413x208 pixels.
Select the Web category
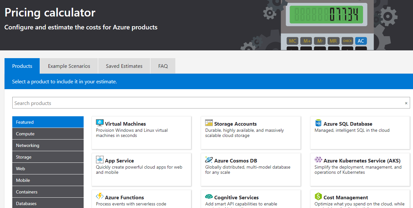pyautogui.click(x=48, y=169)
